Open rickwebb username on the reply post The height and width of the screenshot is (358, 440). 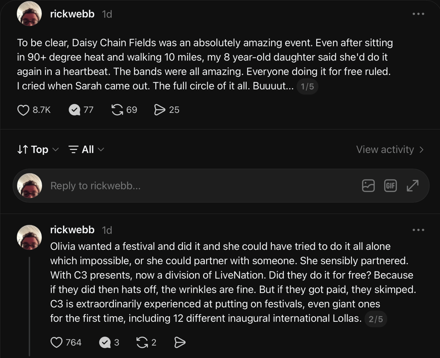(72, 230)
